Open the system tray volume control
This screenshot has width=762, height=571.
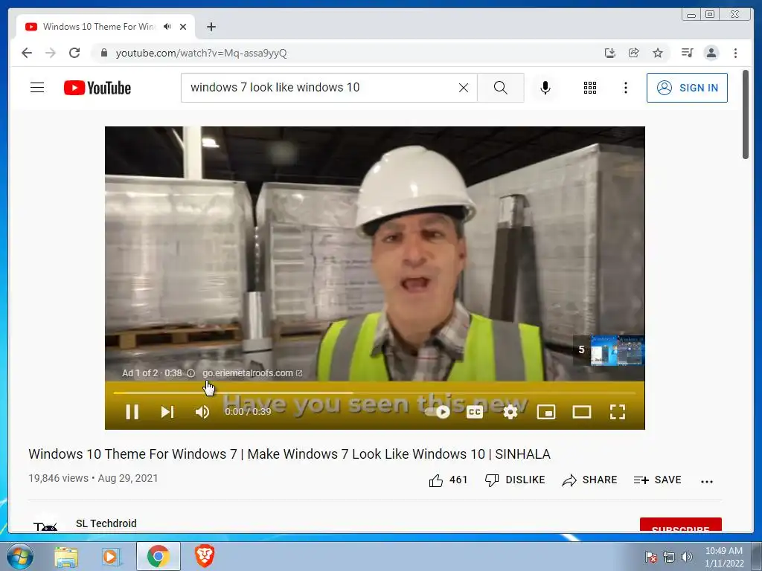pos(687,557)
